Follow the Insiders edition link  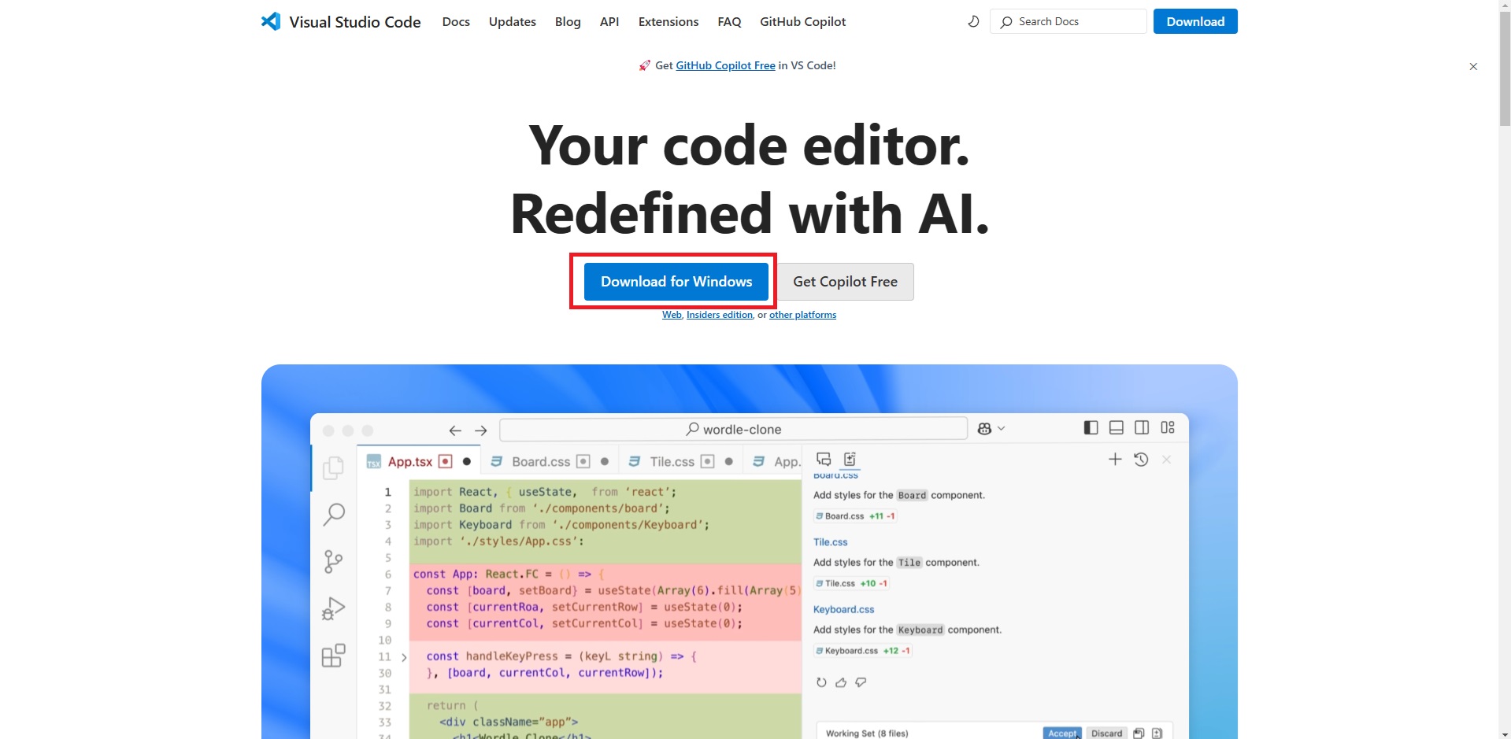(720, 315)
